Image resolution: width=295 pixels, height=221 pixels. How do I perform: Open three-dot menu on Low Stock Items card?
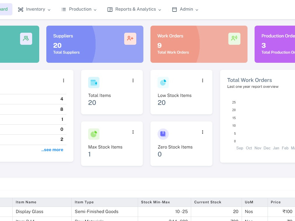[x=202, y=80]
